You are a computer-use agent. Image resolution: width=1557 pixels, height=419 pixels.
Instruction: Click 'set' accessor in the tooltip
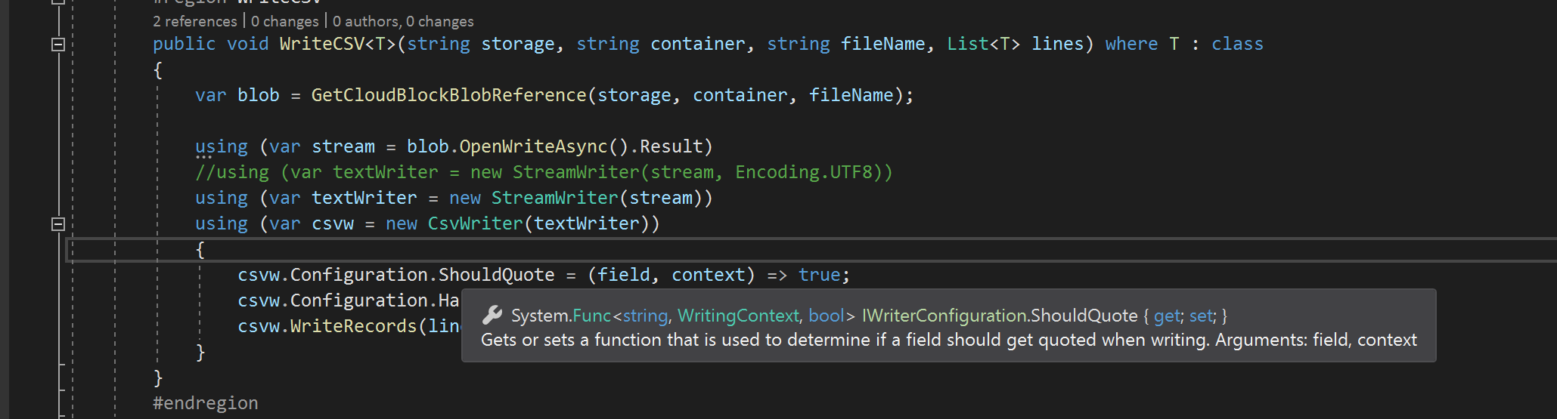coord(1200,316)
